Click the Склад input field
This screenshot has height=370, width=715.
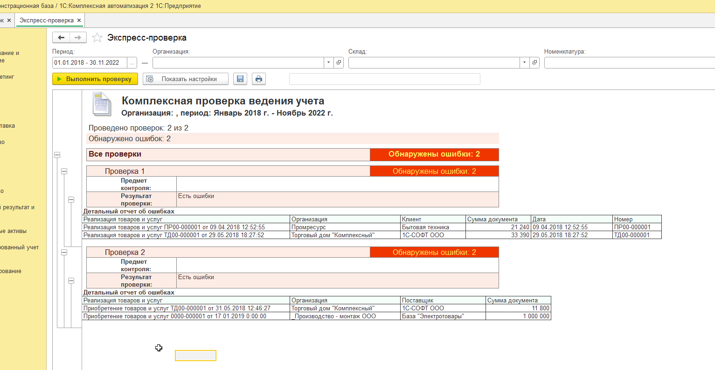(x=434, y=62)
